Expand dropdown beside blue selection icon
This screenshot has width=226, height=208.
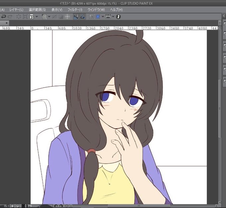(103, 17)
